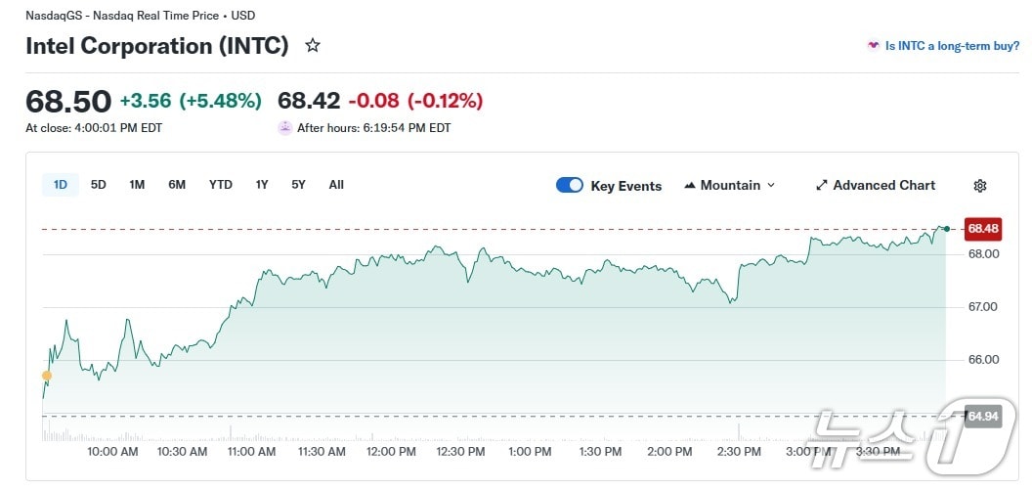Click the after hours moon icon

[x=285, y=128]
